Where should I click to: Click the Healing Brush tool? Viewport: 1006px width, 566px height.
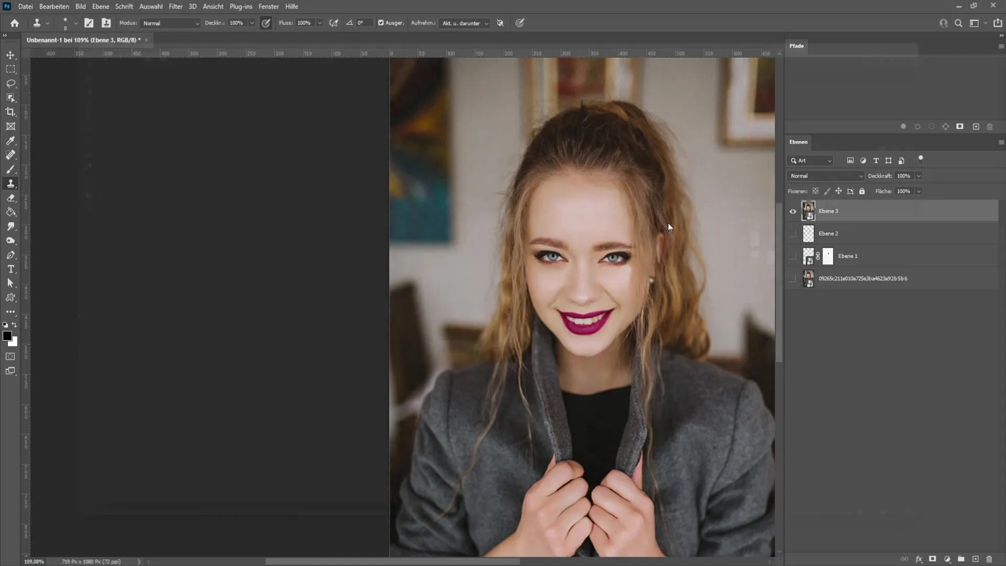(10, 155)
